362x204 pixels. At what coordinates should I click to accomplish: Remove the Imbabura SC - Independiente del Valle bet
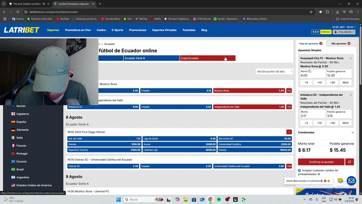351,95
